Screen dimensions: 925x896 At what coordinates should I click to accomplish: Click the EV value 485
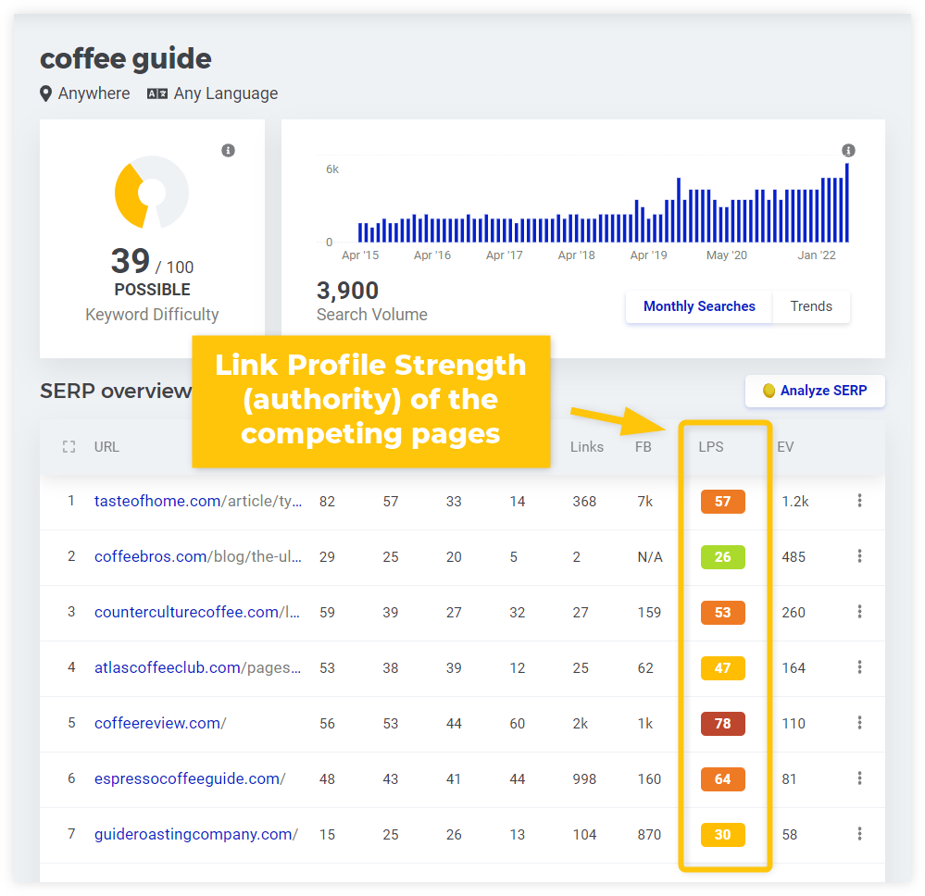coord(794,557)
